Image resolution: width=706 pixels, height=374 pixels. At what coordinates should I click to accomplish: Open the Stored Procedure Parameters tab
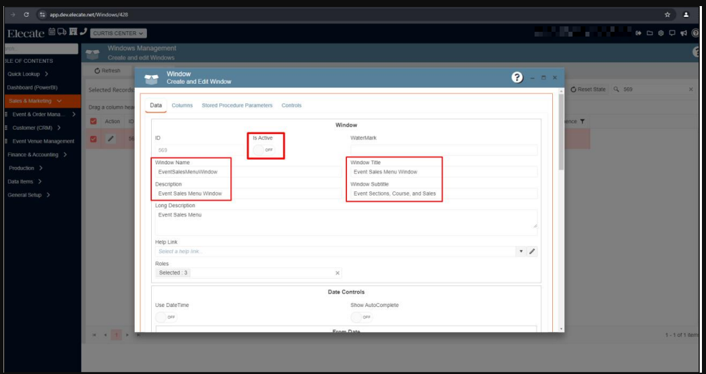237,106
